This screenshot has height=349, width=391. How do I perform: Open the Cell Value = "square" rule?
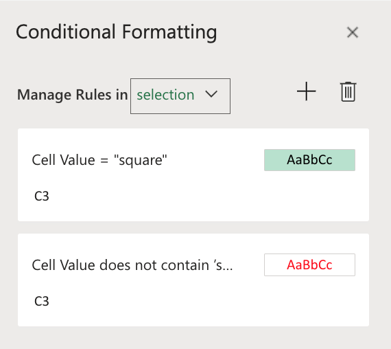(193, 175)
